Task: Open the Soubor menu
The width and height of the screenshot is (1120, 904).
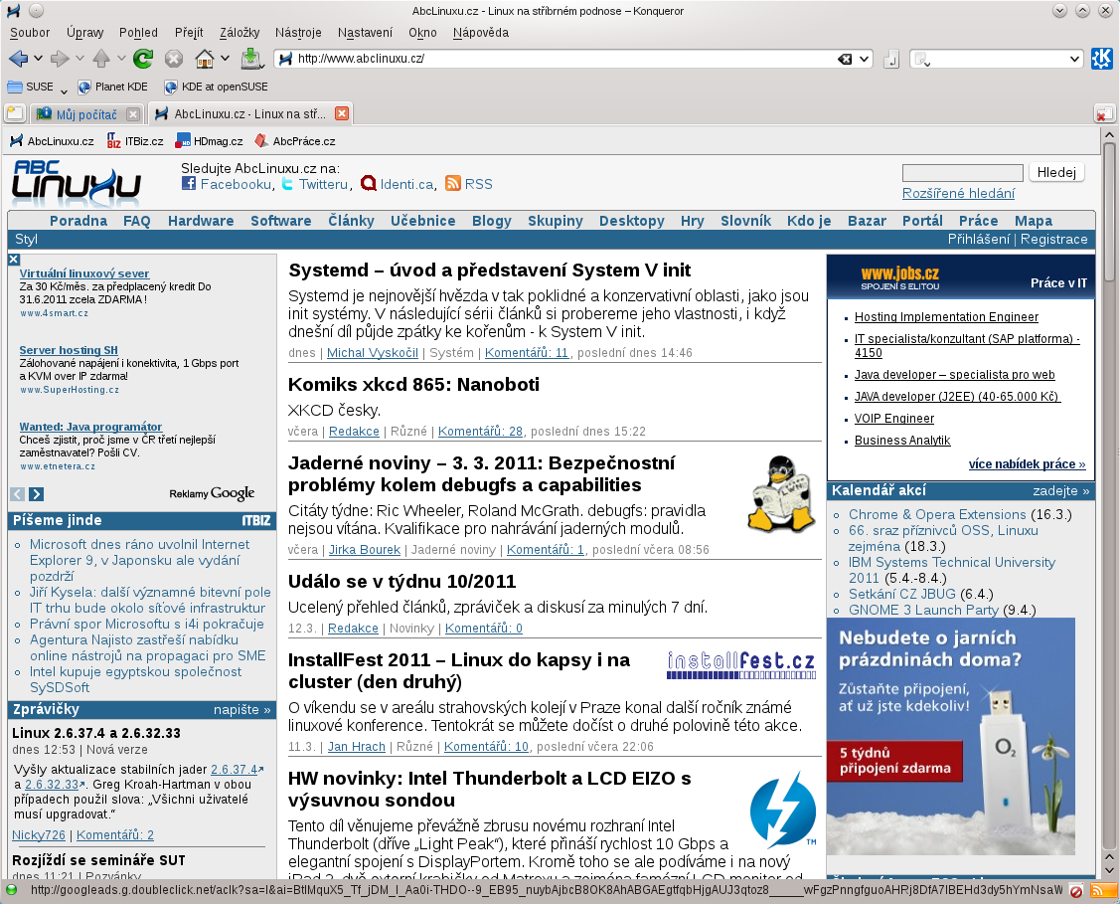Action: point(30,32)
